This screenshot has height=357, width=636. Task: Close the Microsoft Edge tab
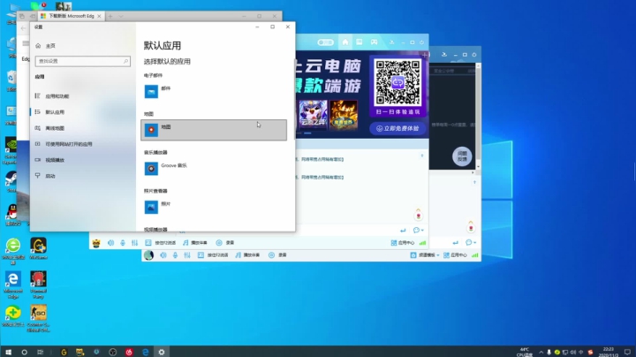pos(99,16)
